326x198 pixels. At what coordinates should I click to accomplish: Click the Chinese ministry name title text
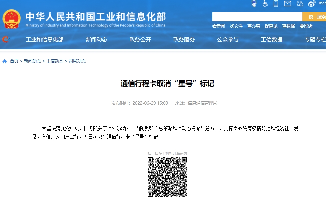(x=96, y=17)
